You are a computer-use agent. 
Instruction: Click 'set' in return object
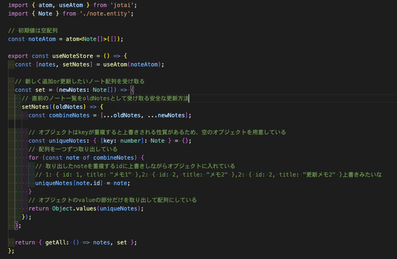pos(122,243)
